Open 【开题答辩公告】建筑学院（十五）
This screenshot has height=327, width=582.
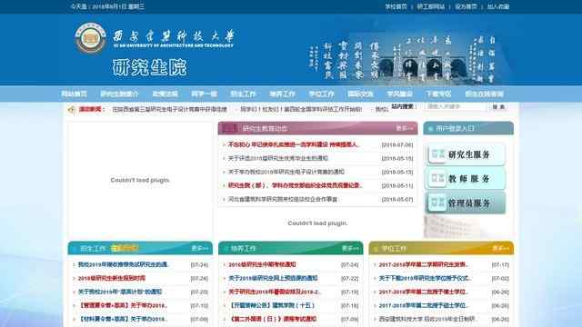(x=272, y=305)
